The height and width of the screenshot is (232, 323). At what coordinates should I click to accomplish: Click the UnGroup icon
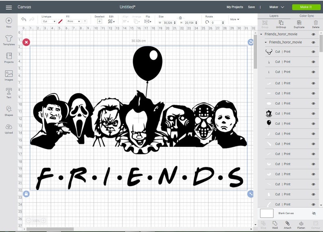[x=281, y=23]
